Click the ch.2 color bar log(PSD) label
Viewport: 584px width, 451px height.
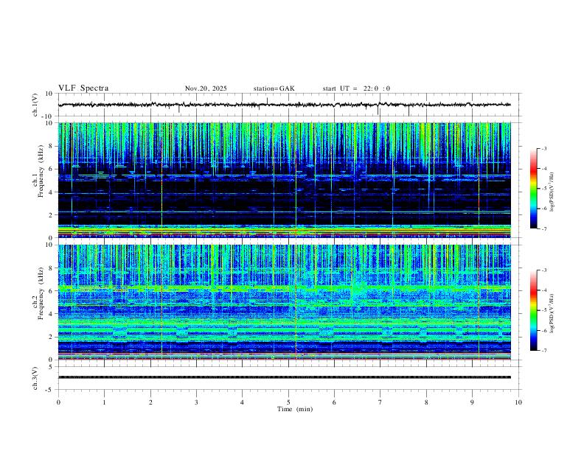[552, 313]
